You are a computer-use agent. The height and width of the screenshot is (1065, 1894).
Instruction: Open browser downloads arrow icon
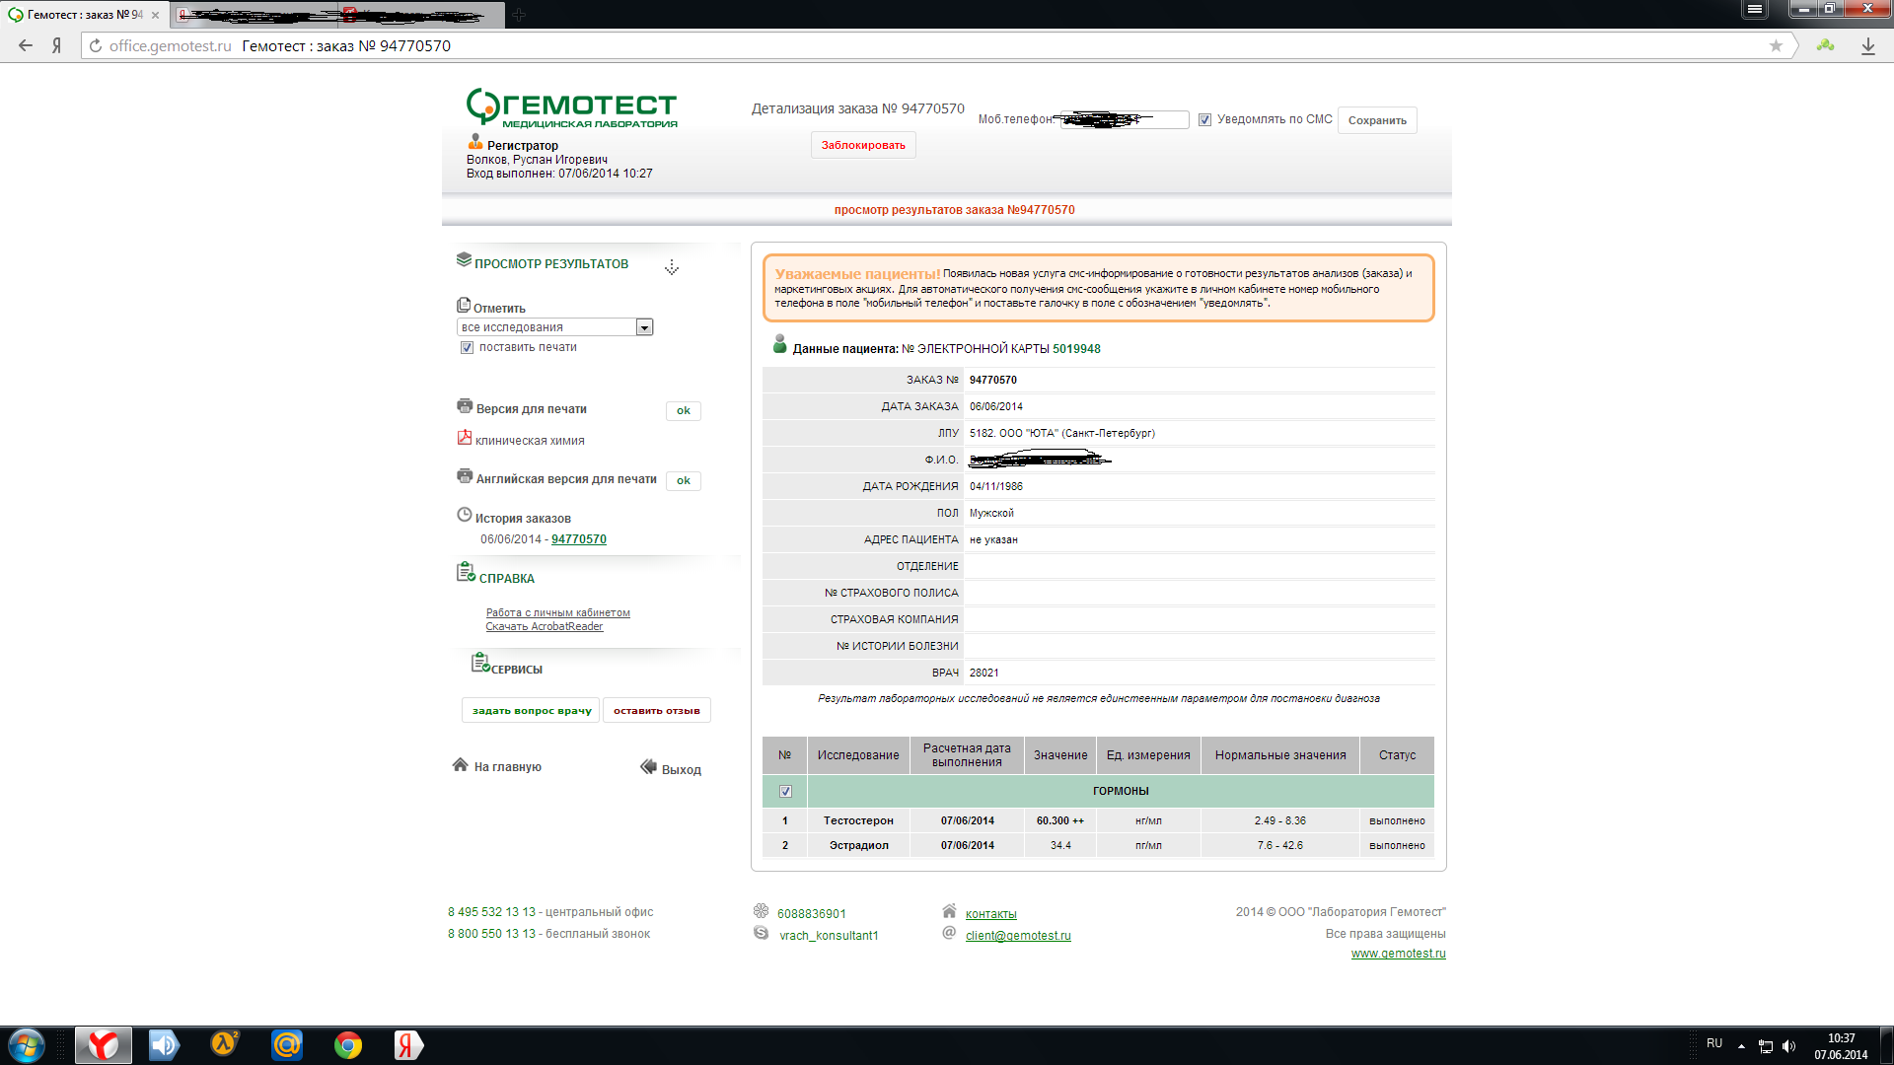pos(1867,46)
